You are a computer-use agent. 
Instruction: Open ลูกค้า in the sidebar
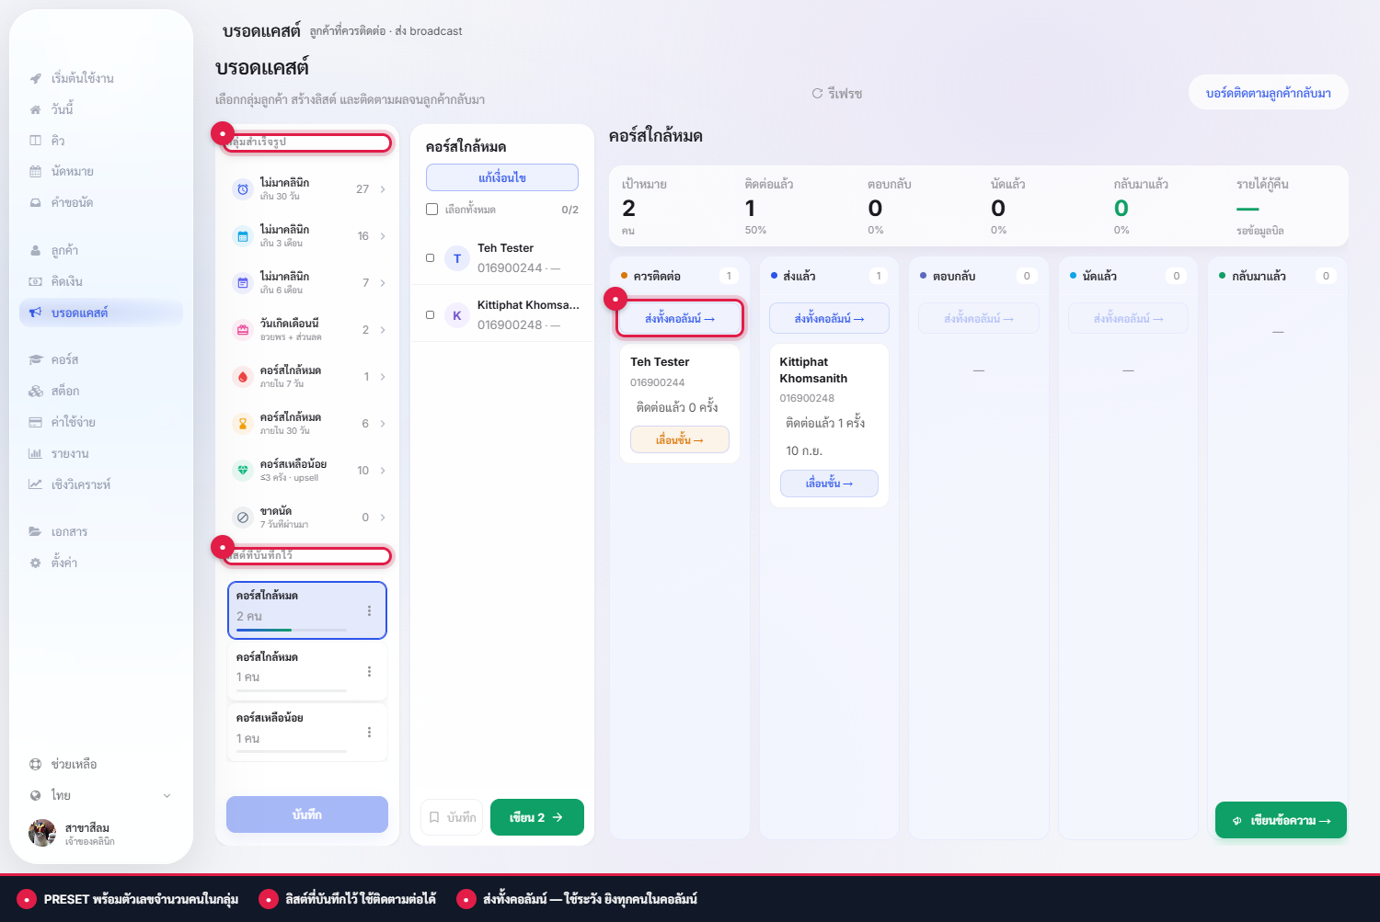[101, 251]
